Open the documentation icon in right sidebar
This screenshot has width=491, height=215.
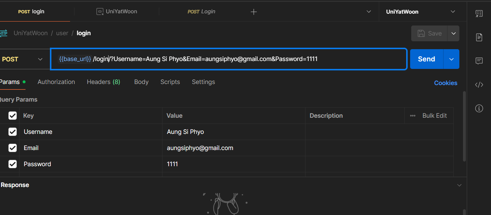coord(479,37)
